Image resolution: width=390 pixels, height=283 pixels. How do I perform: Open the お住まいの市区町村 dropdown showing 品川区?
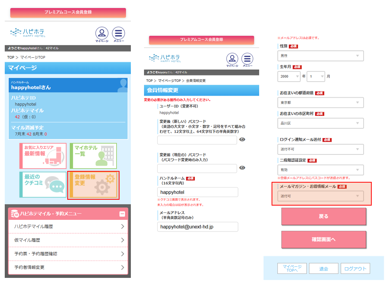(320, 123)
